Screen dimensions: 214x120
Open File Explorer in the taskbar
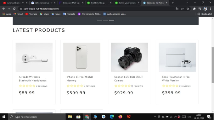point(70,117)
